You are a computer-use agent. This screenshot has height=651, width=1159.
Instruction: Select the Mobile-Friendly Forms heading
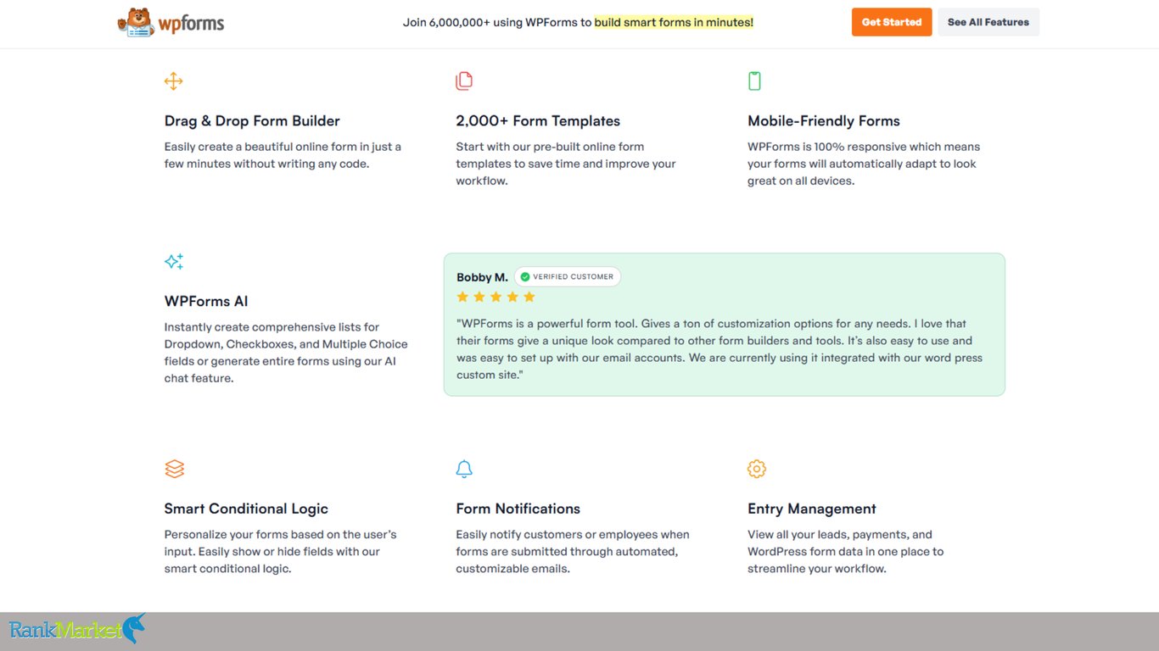point(824,121)
